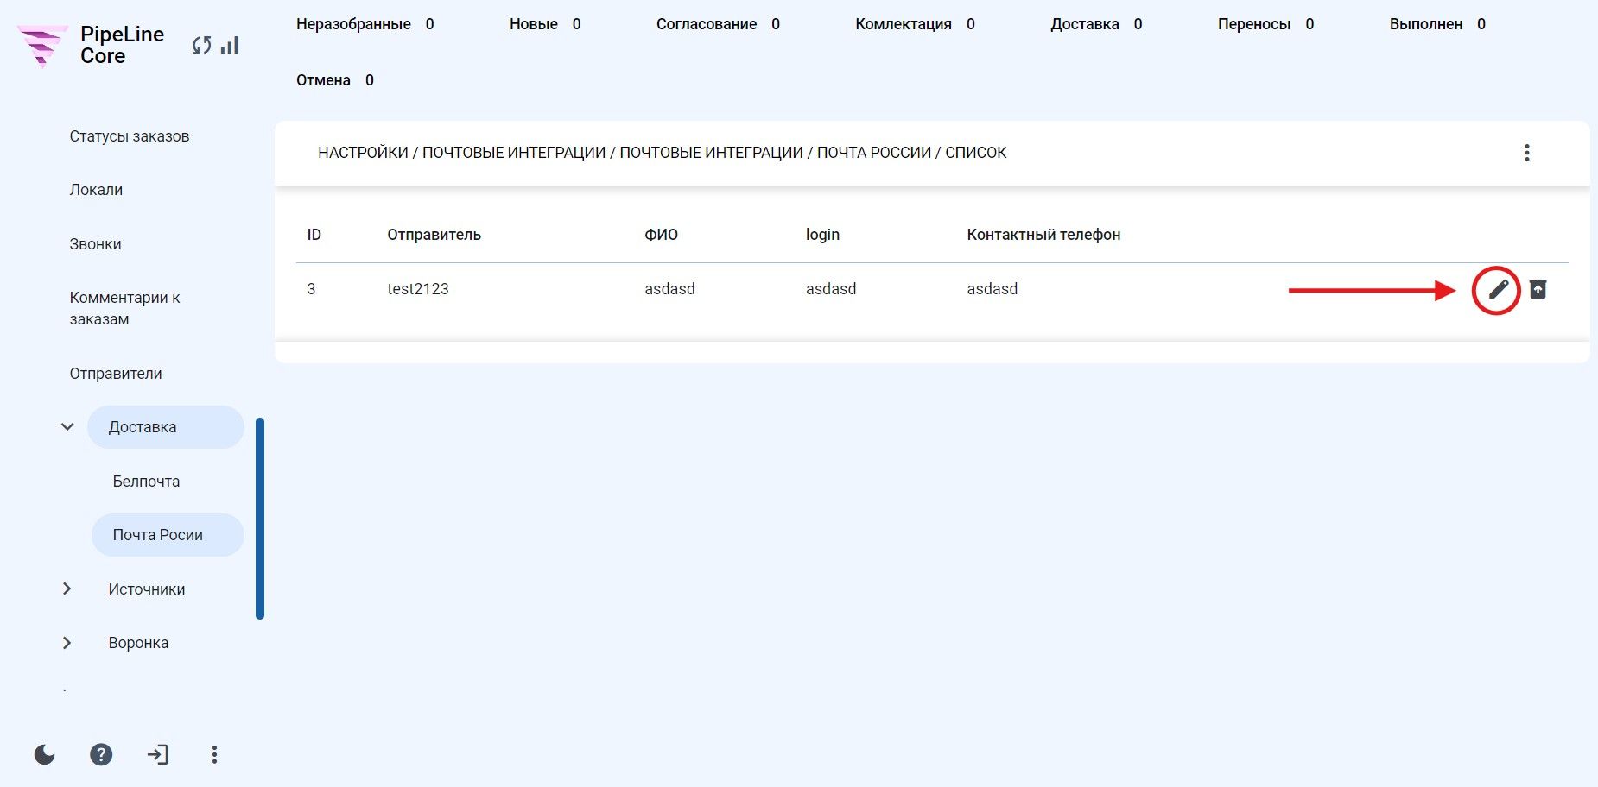This screenshot has width=1598, height=787.
Task: Select the Воронка sidebar item
Action: 138,643
